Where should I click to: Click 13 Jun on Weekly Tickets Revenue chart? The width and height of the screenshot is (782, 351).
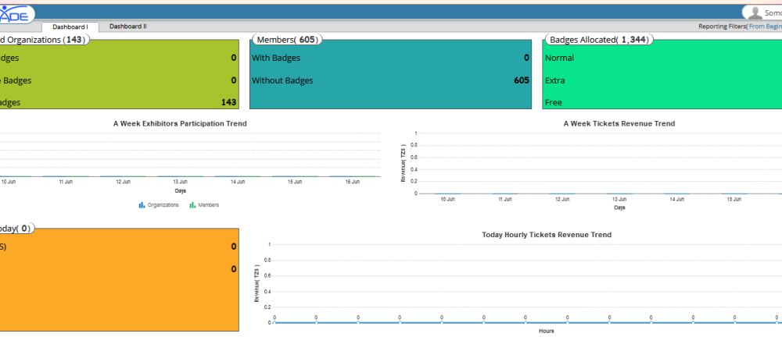pos(619,200)
